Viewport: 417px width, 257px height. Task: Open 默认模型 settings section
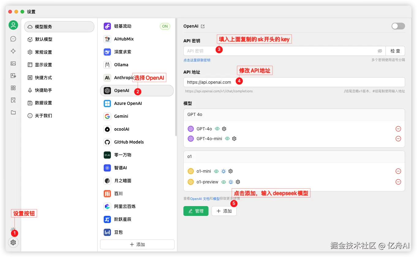click(59, 39)
